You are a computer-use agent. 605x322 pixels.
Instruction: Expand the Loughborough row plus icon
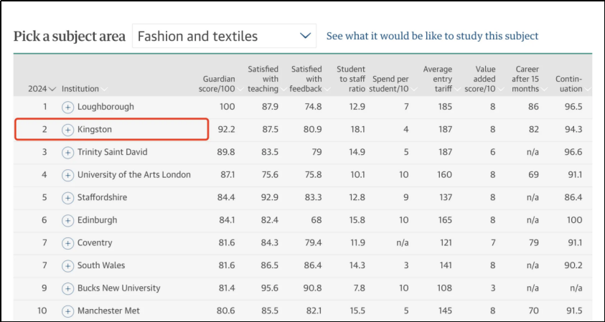[x=68, y=107]
